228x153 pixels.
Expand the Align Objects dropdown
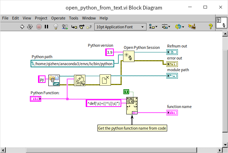pos(154,27)
